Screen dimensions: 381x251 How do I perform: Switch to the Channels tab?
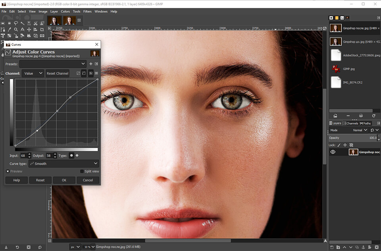351,123
